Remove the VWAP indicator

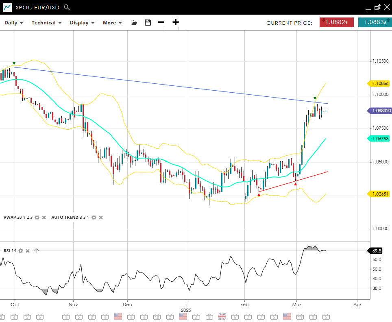pos(44,218)
